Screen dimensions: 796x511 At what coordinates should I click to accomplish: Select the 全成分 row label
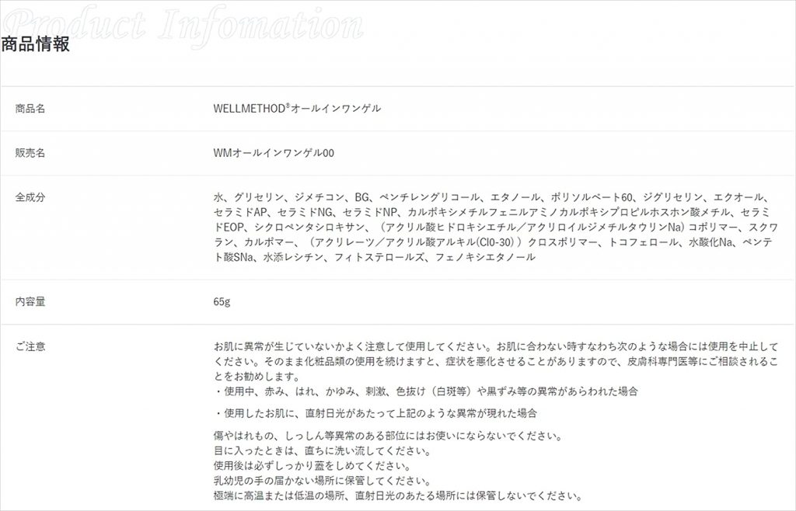[x=30, y=198]
